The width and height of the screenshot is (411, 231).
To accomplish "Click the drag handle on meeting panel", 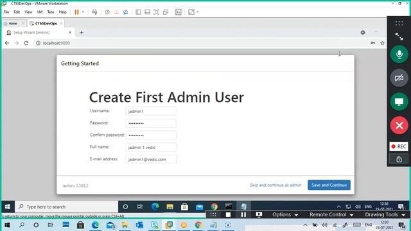I will 399,23.
